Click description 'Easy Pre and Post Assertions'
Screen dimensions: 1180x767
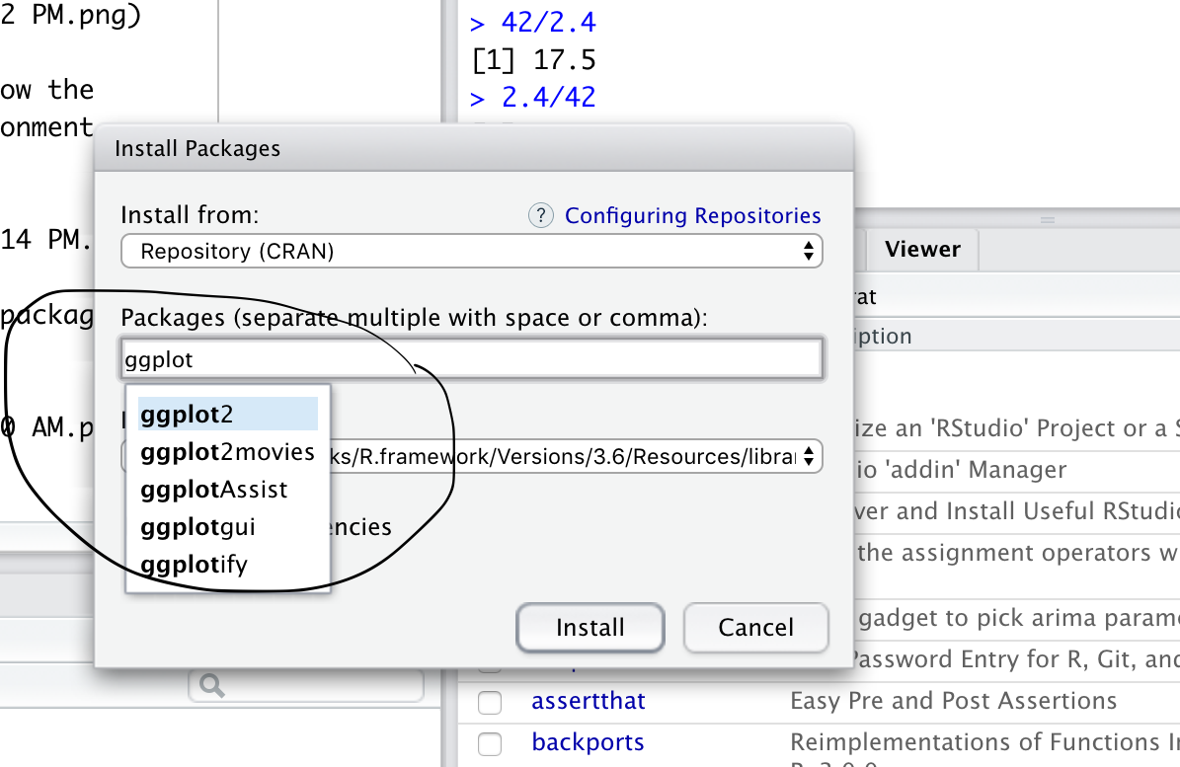coord(954,701)
